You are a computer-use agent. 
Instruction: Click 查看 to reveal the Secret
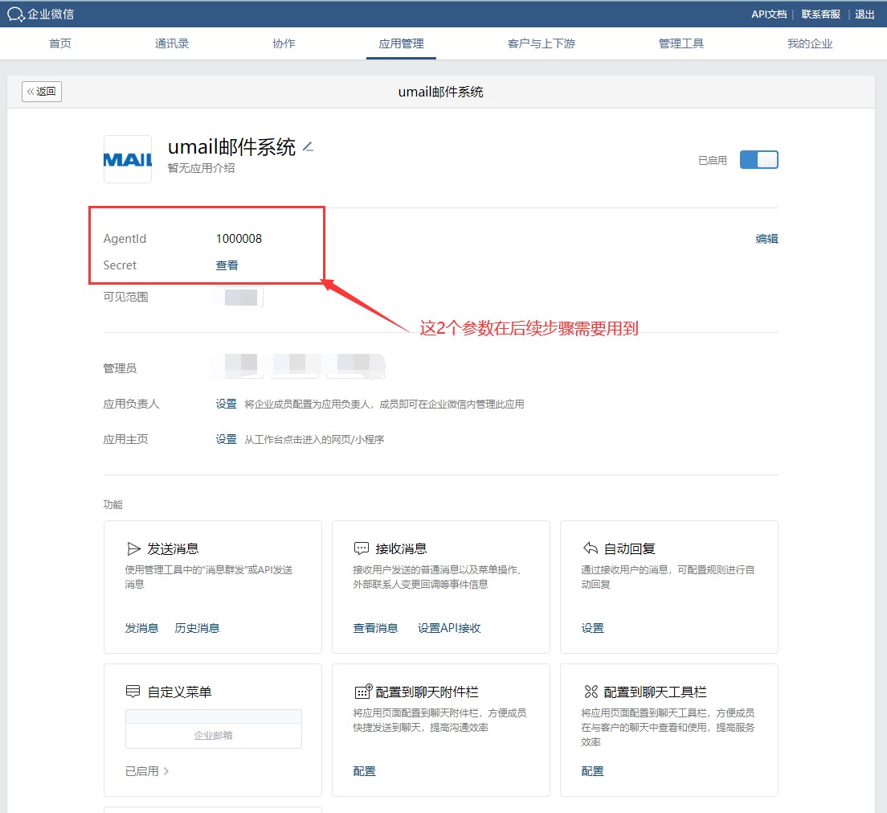pos(227,265)
